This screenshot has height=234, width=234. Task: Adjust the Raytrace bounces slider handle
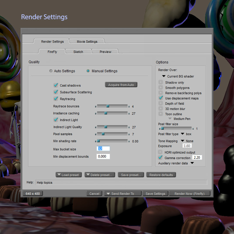click(x=108, y=106)
